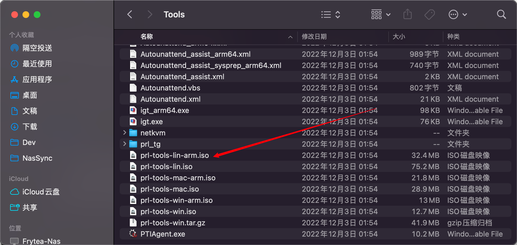517x245 pixels.
Task: Expand the netkvm folder
Action: tap(124, 133)
